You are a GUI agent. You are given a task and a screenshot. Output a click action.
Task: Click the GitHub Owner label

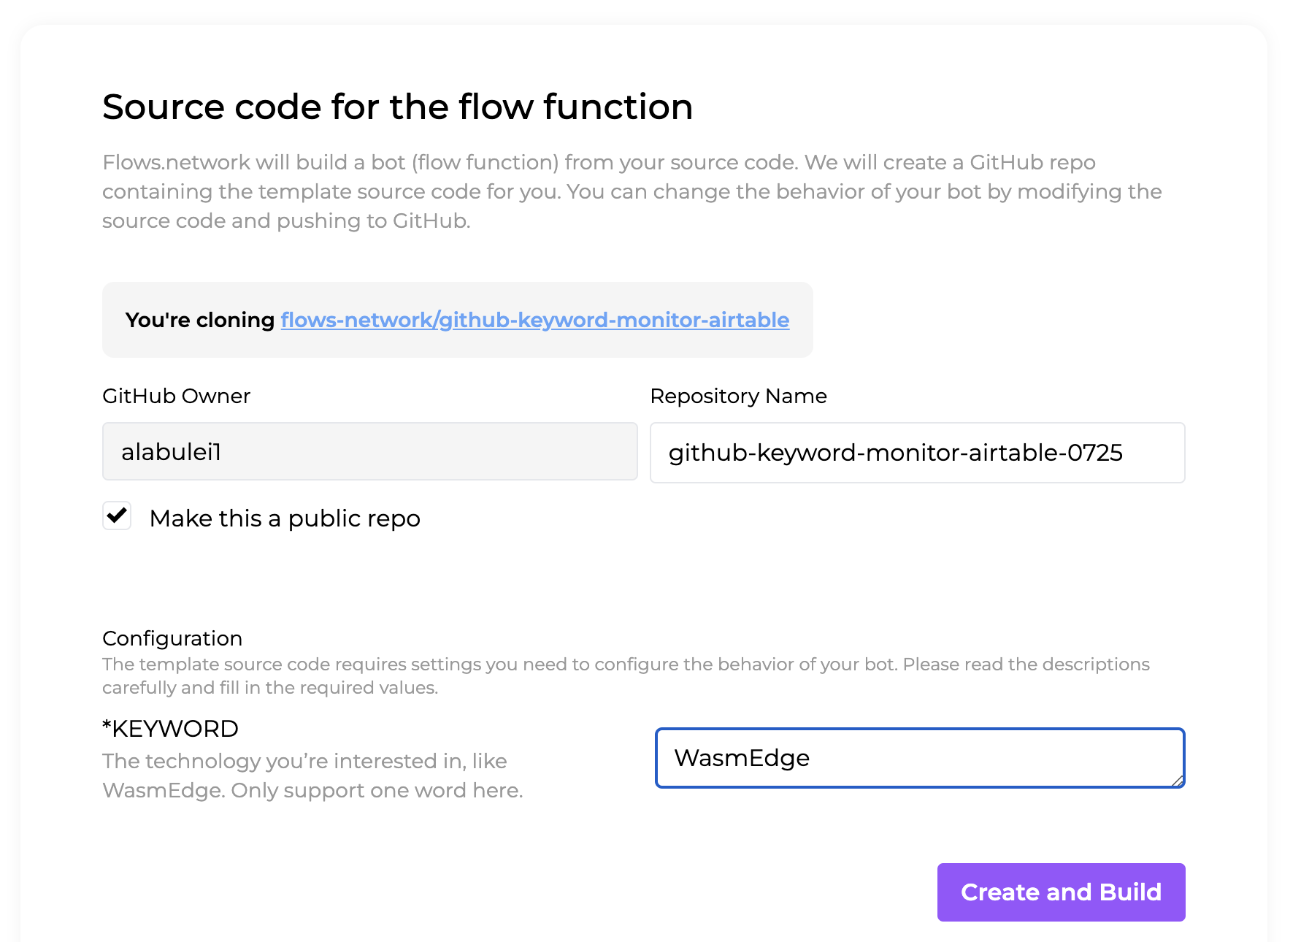pos(176,396)
